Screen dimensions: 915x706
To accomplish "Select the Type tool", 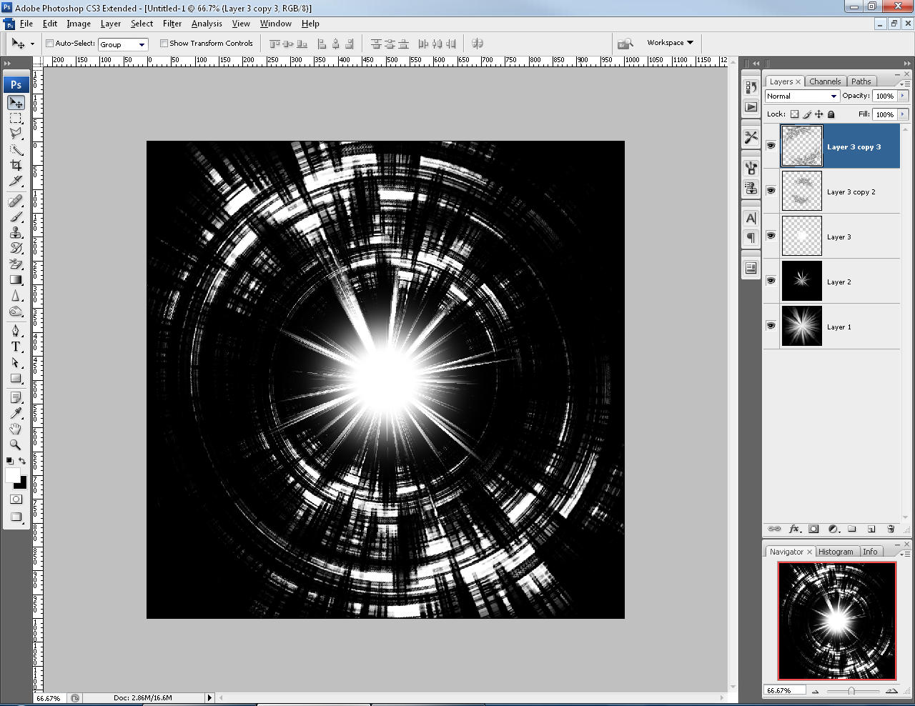I will coord(16,347).
